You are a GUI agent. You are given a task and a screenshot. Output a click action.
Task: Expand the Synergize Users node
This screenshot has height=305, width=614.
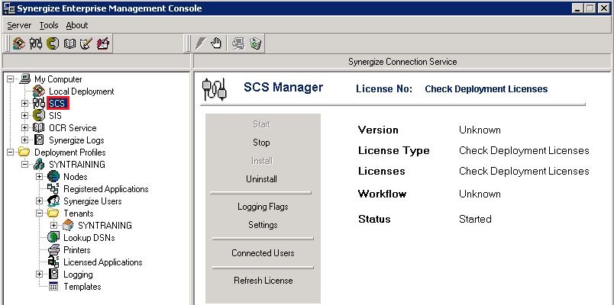click(x=40, y=201)
